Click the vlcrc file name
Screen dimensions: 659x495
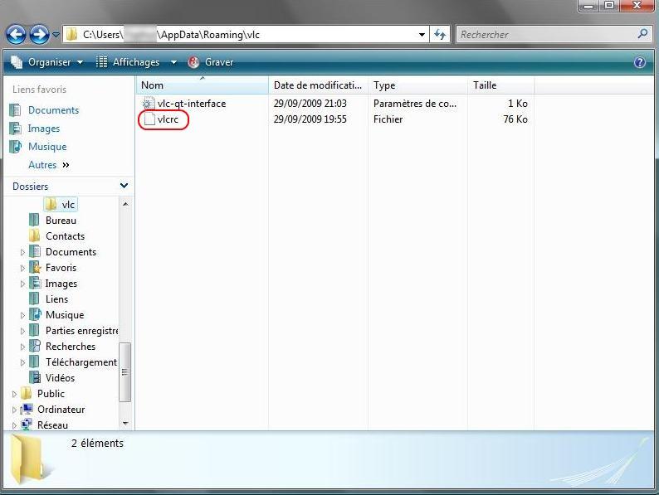168,119
